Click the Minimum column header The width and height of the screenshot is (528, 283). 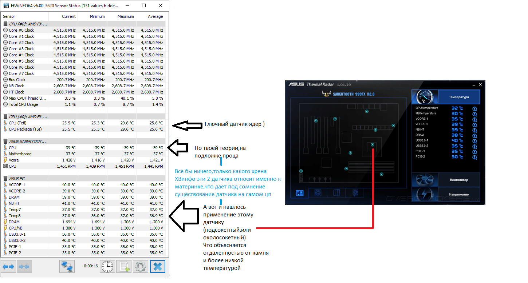coord(92,16)
